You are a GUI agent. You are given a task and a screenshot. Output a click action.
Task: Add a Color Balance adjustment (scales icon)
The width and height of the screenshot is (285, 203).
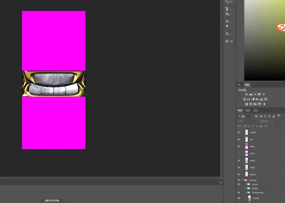click(x=248, y=99)
